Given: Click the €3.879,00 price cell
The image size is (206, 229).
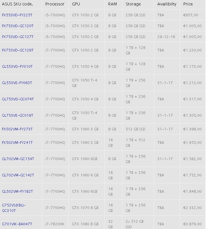Looking at the screenshot, I should point(192,224).
